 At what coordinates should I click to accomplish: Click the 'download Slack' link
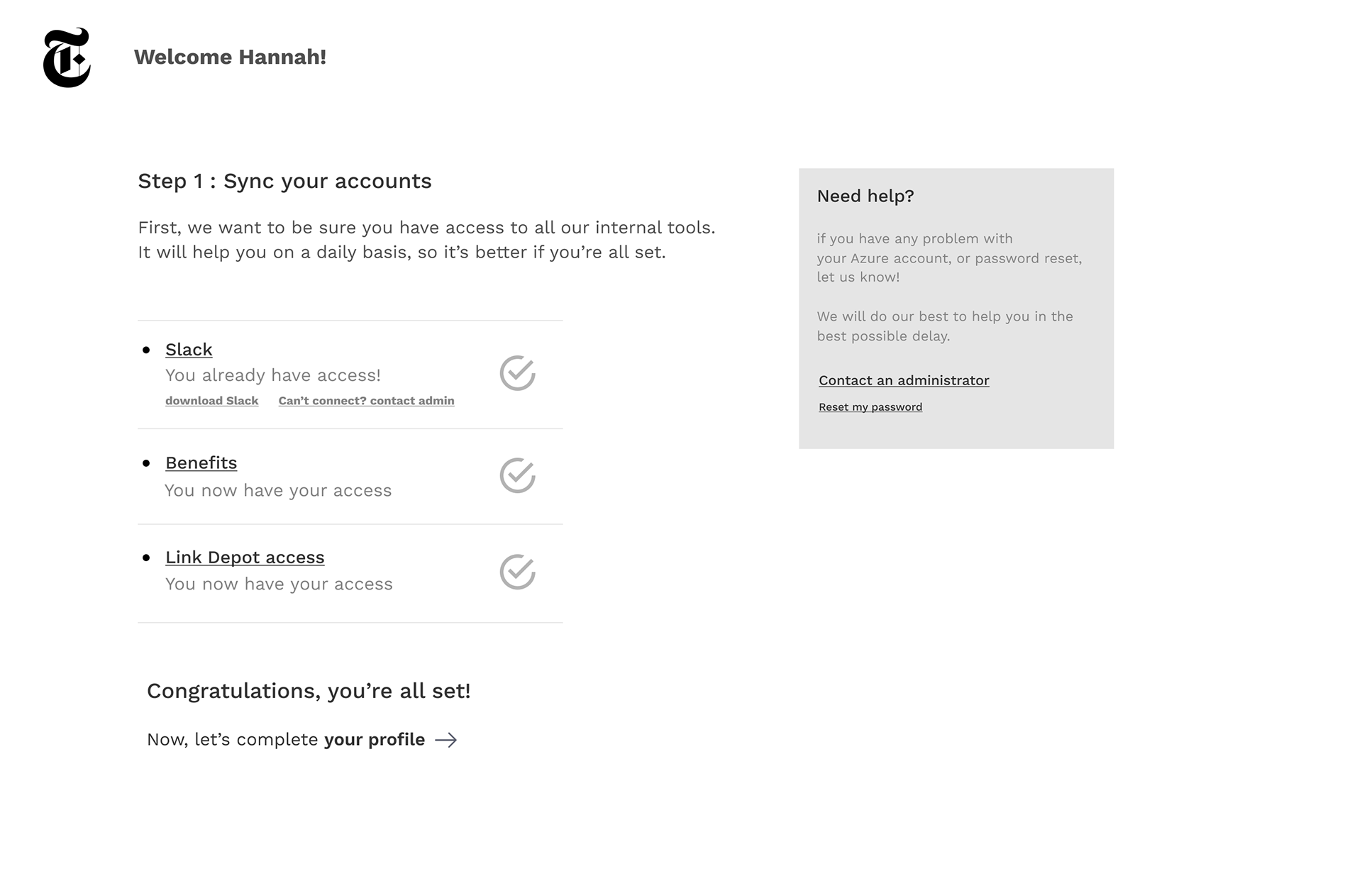[x=211, y=401]
